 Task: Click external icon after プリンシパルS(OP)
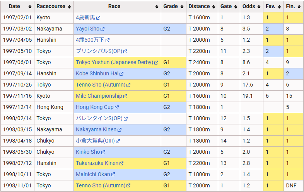click(x=125, y=51)
